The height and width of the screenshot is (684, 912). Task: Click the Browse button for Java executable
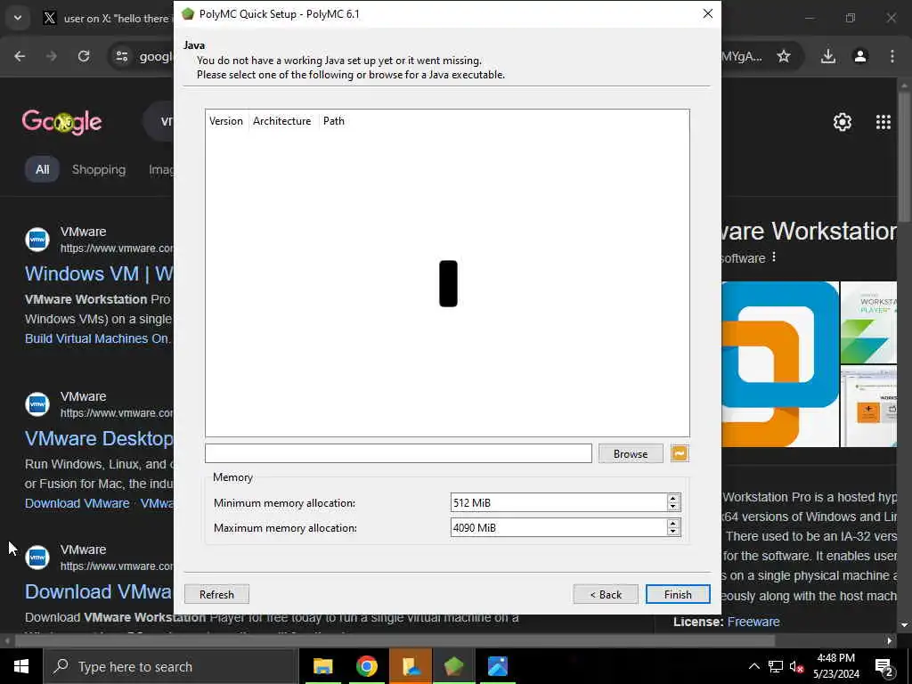point(631,453)
